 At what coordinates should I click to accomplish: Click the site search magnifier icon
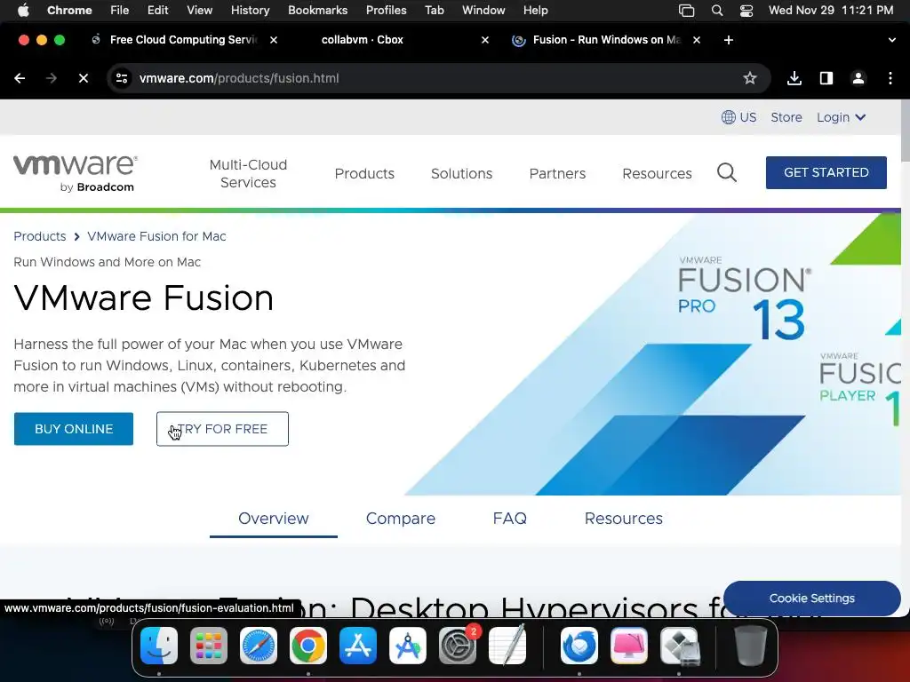(727, 173)
